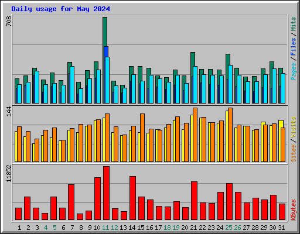Click the red KBytes bar for day 10
The image size is (300, 234).
point(97,199)
